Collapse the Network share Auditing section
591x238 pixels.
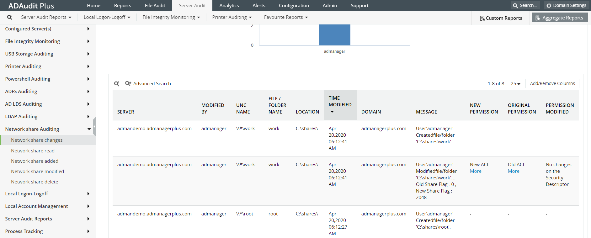(x=89, y=129)
